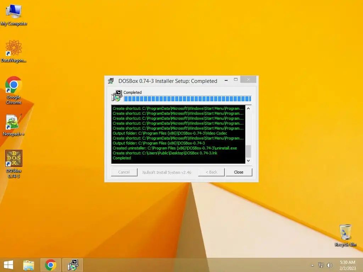Select the 'Created uninstaller' log line
Viewport: 363px width, 272px height.
pos(175,148)
